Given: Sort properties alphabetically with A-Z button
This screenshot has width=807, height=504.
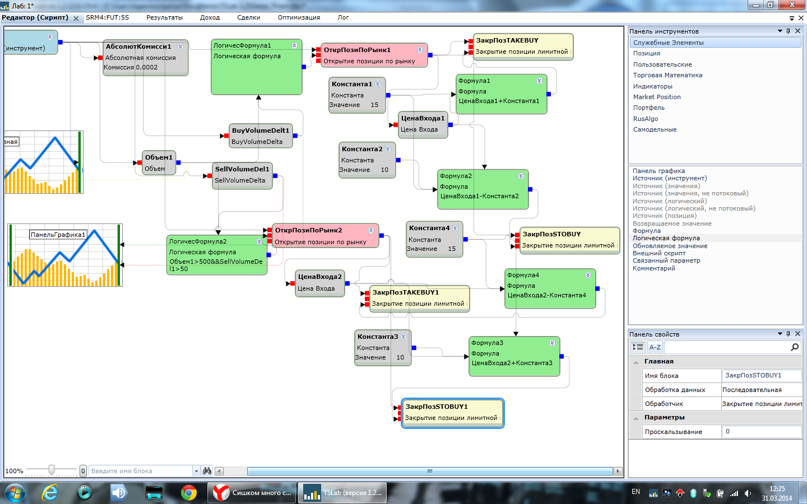Looking at the screenshot, I should pos(655,347).
